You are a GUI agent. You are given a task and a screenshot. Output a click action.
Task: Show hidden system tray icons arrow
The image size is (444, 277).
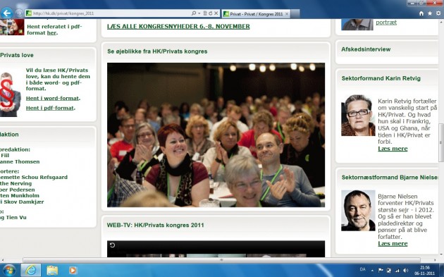point(372,270)
